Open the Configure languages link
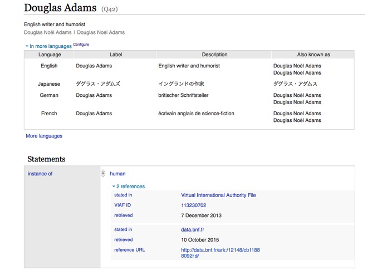 [81, 45]
